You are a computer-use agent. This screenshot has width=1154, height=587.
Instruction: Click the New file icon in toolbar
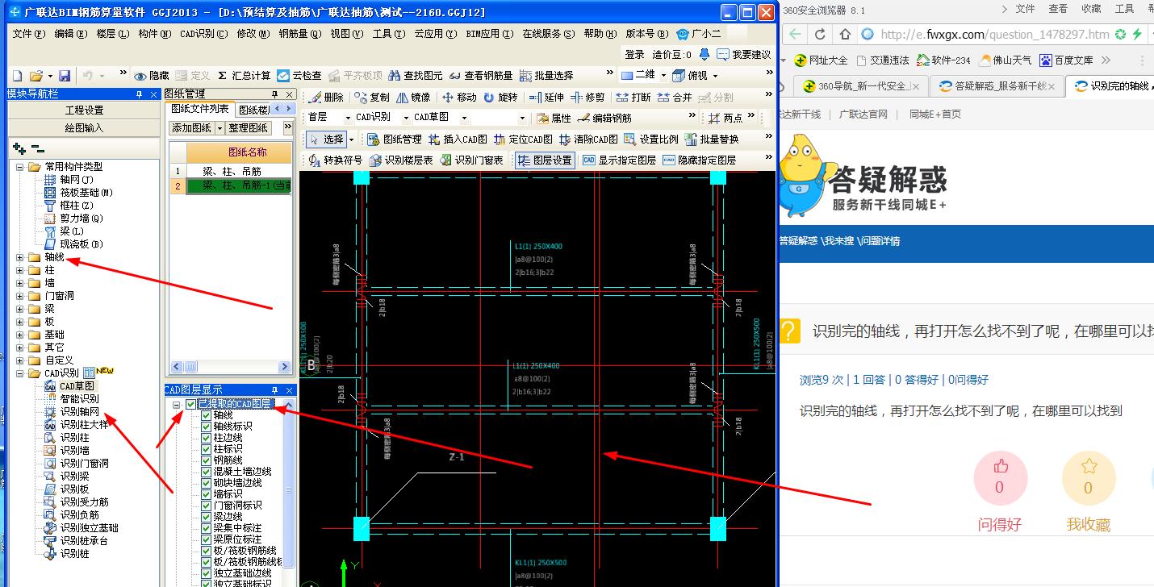click(17, 75)
